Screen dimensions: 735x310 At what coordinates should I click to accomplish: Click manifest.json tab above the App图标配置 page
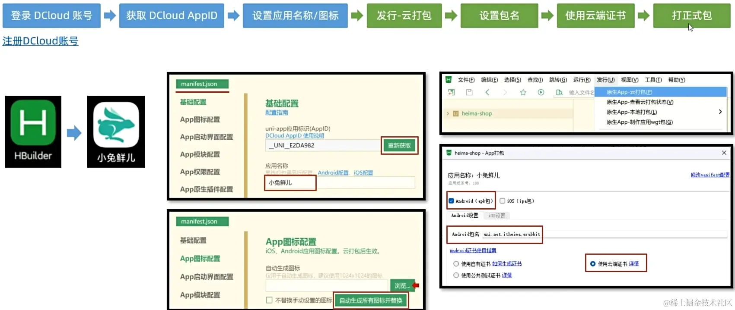202,222
